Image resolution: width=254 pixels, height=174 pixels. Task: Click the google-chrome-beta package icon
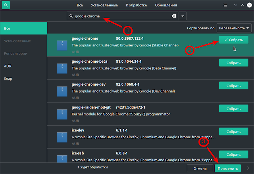coord(62,68)
